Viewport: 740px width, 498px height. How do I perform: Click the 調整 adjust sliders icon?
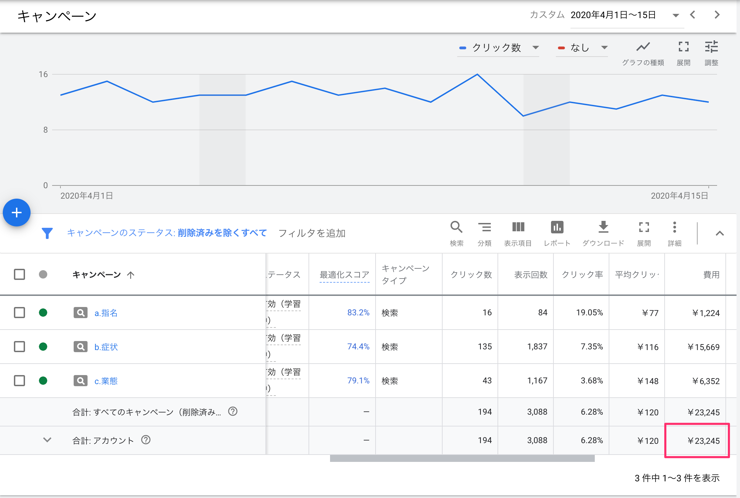click(711, 47)
